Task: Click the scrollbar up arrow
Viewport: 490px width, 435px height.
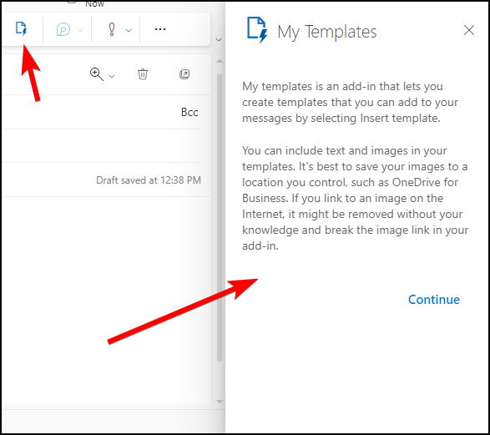Action: 220,61
